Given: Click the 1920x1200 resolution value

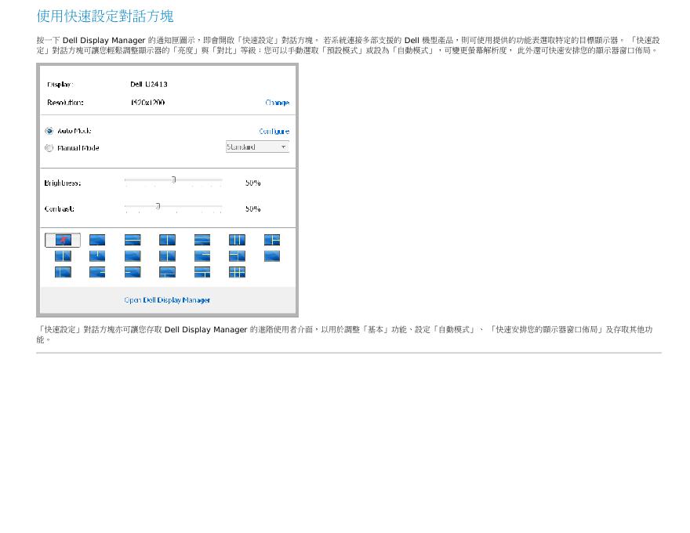Looking at the screenshot, I should coord(147,103).
